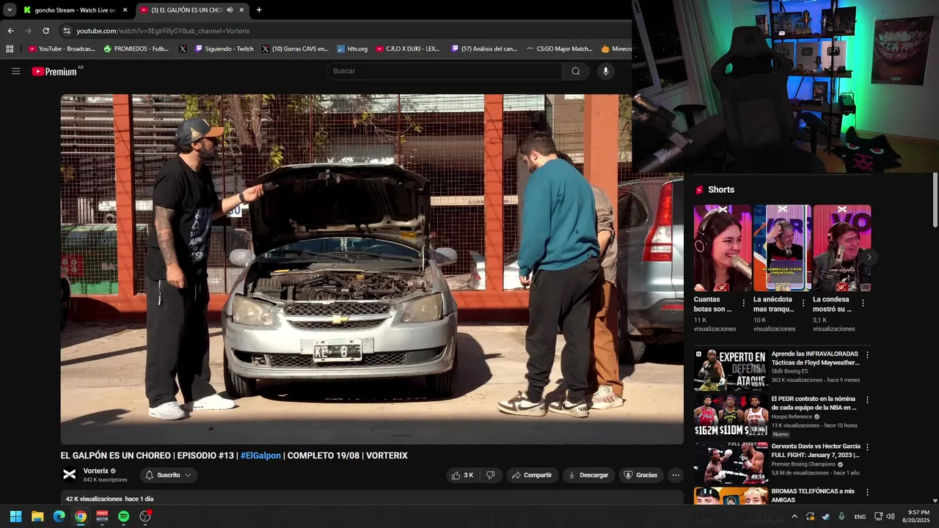Open the tab search dropdown arrow
The image size is (939, 528).
click(10, 10)
